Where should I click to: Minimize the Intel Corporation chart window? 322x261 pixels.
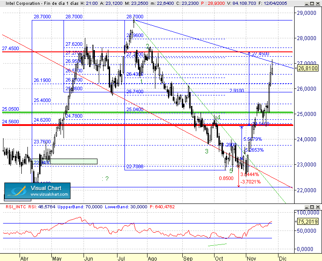pos(307,3)
